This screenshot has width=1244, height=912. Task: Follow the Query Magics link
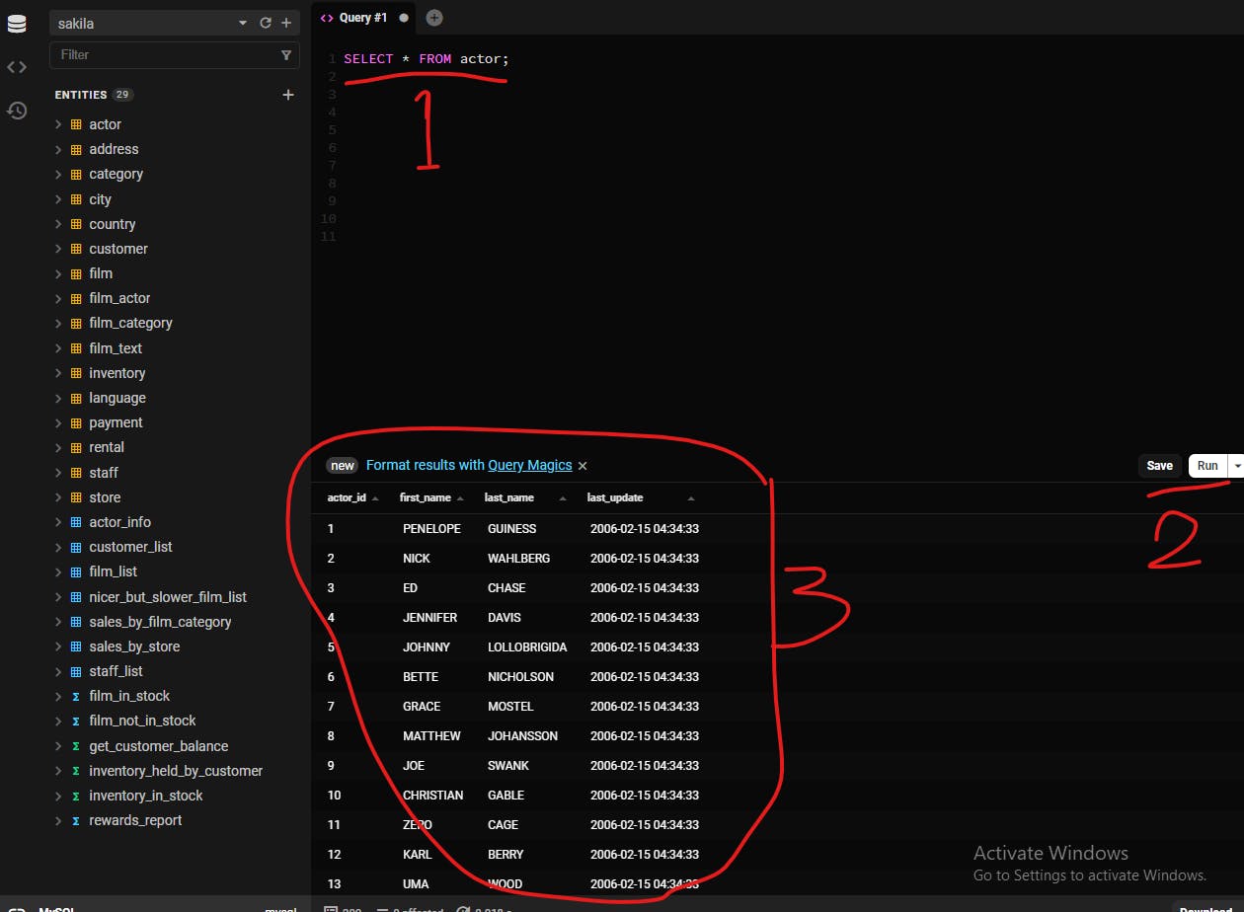pos(530,465)
